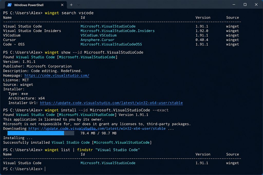Click the Anysphere.Cursor id
Screen dimensions: 263x175
click(97, 40)
